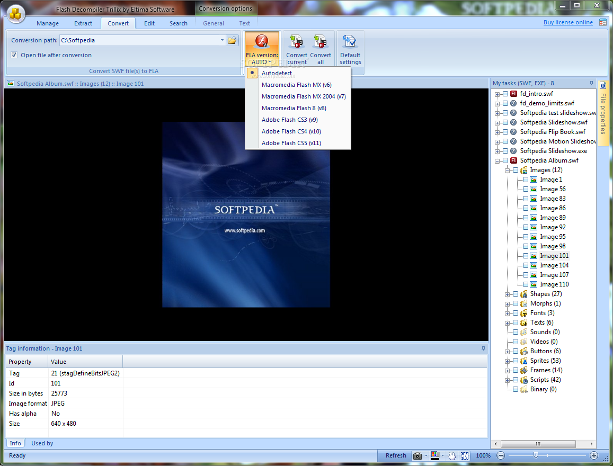Image resolution: width=613 pixels, height=466 pixels.
Task: Select the Image 110 tree item
Action: (x=554, y=284)
